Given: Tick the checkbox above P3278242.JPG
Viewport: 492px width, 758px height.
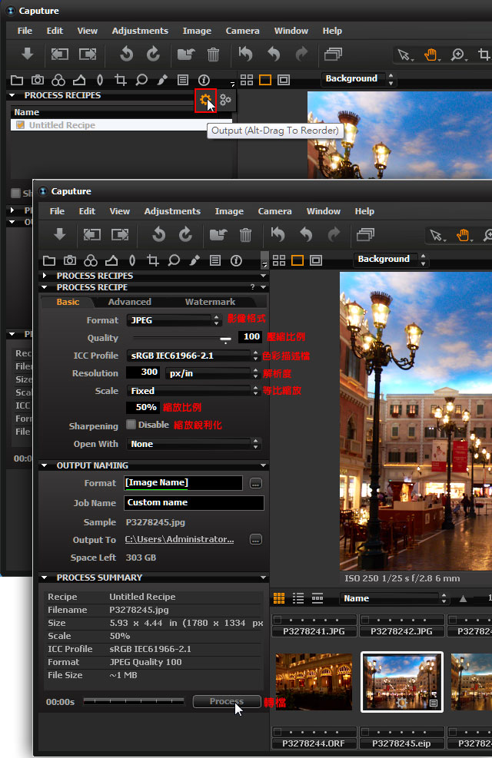Looking at the screenshot, I should tap(364, 619).
